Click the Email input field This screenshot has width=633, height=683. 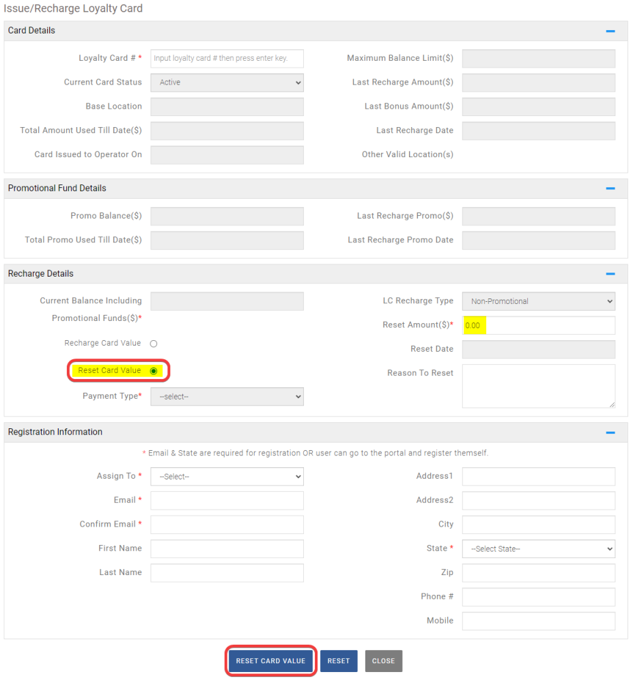[227, 501]
